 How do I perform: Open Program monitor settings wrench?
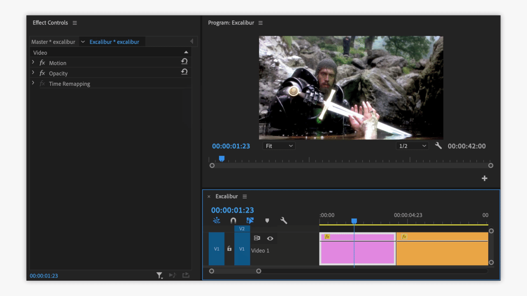click(438, 146)
